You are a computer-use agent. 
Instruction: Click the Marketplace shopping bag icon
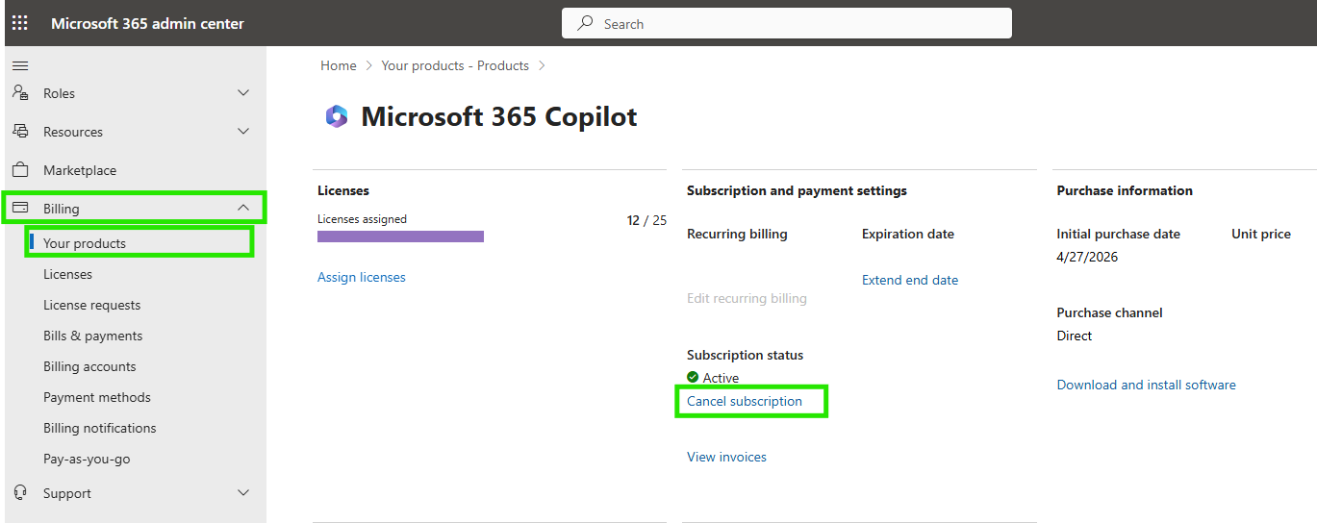(x=20, y=170)
